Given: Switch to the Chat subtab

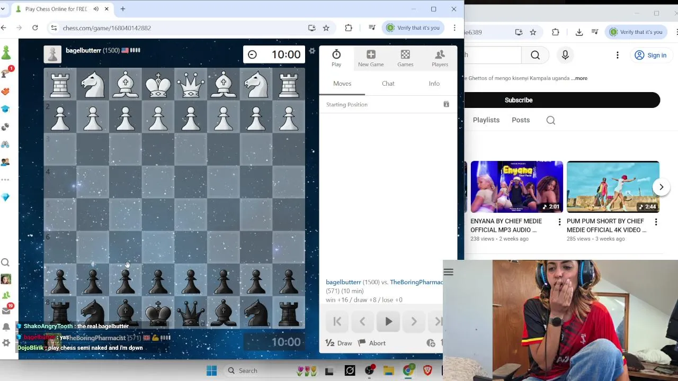Looking at the screenshot, I should [x=388, y=84].
